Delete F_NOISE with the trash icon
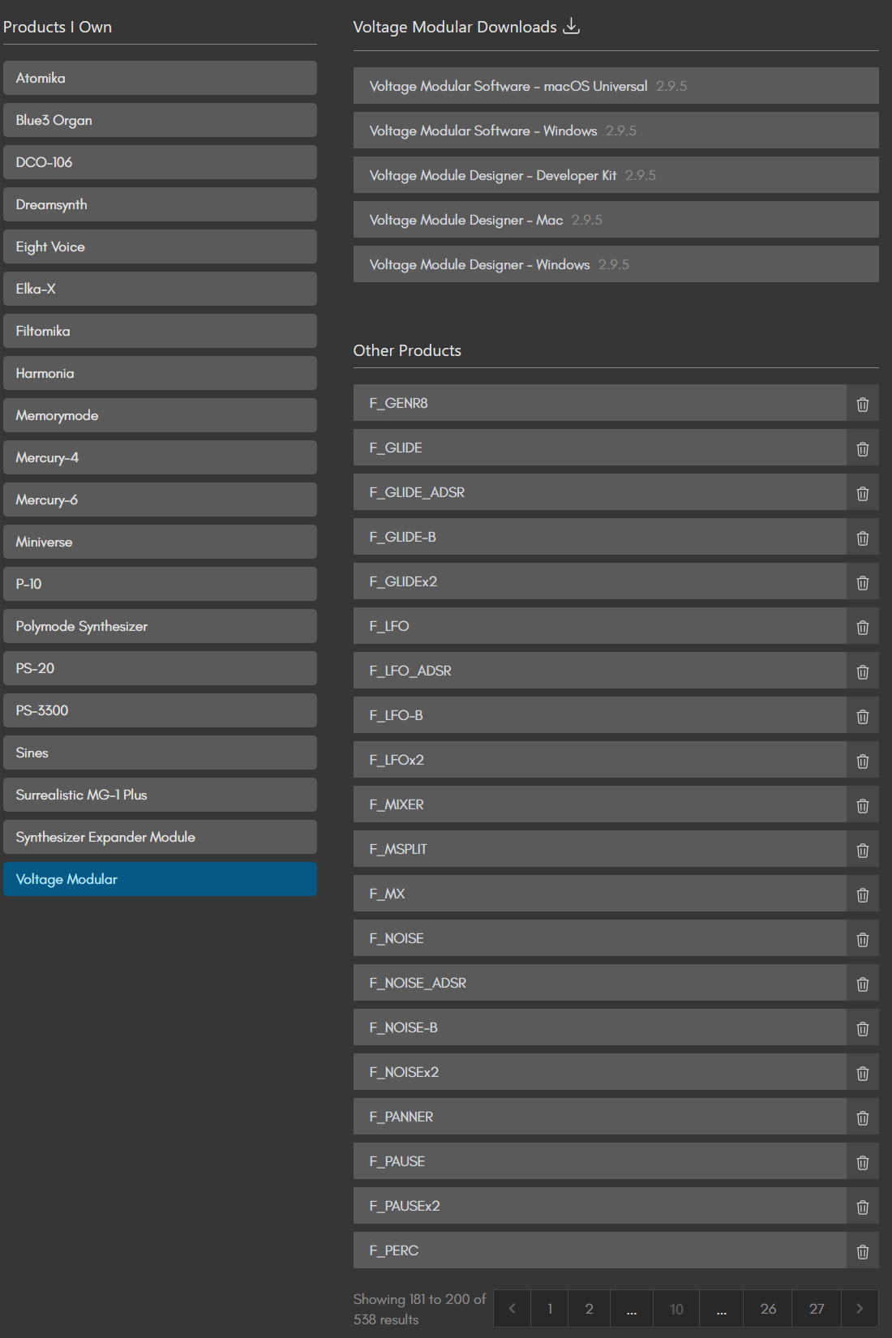 click(862, 939)
